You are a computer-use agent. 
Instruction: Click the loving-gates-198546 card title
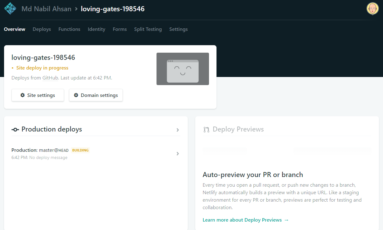[43, 57]
